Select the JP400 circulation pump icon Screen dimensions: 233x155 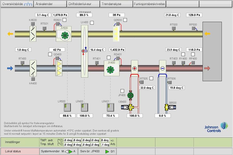(x=130, y=95)
